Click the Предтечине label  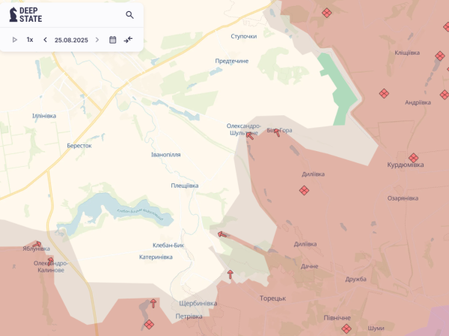[x=232, y=61]
